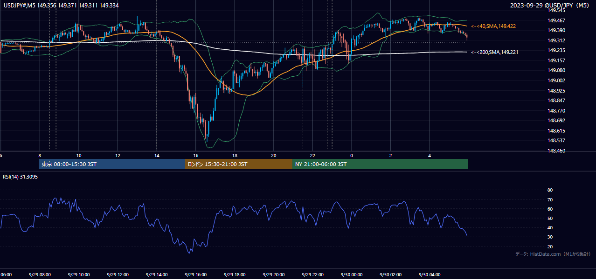Click the price axis label 148.770

[x=556, y=111]
